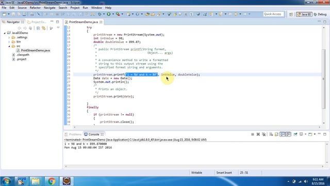
Task: Select the .classpath file
Action: click(x=23, y=55)
